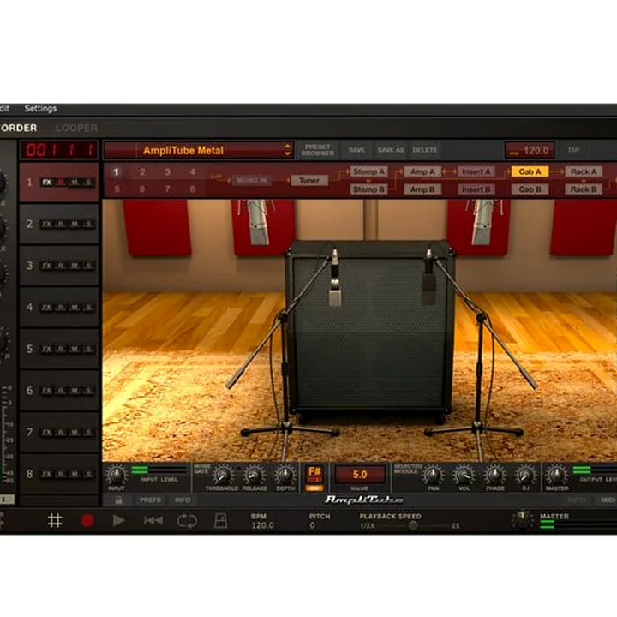Open the Rack A module
The height and width of the screenshot is (617, 617).
pos(584,172)
